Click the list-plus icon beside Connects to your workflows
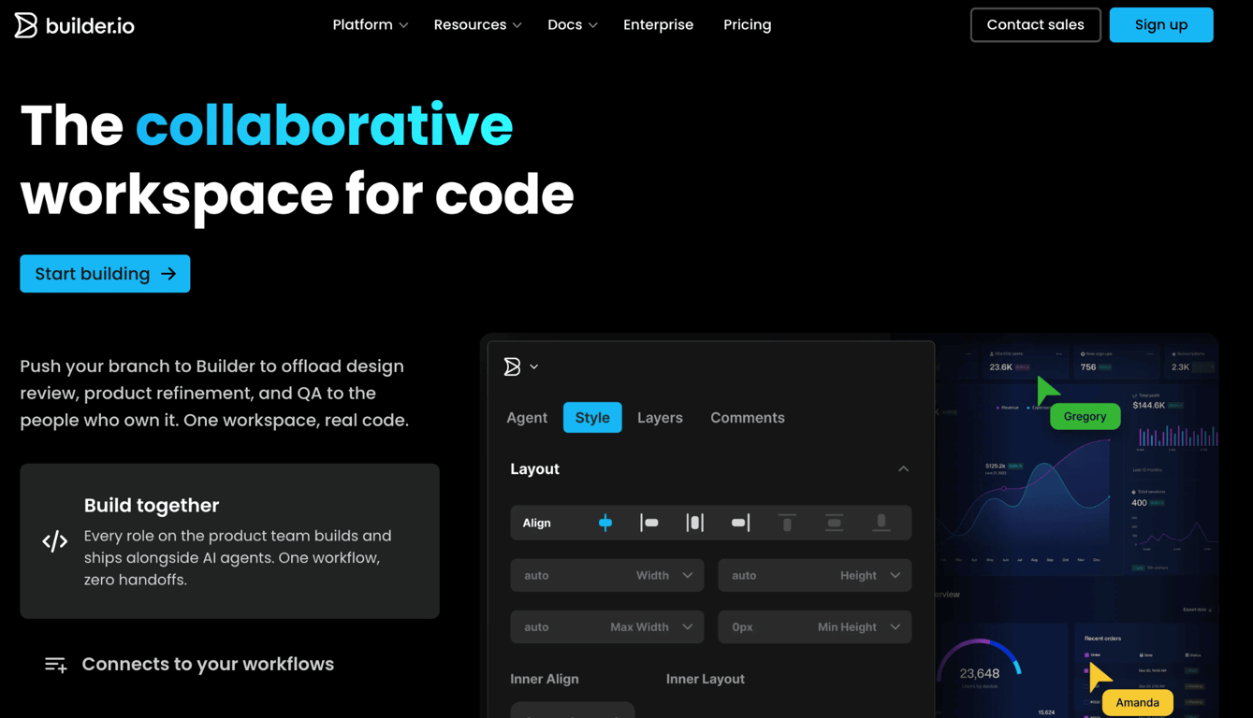 (55, 665)
